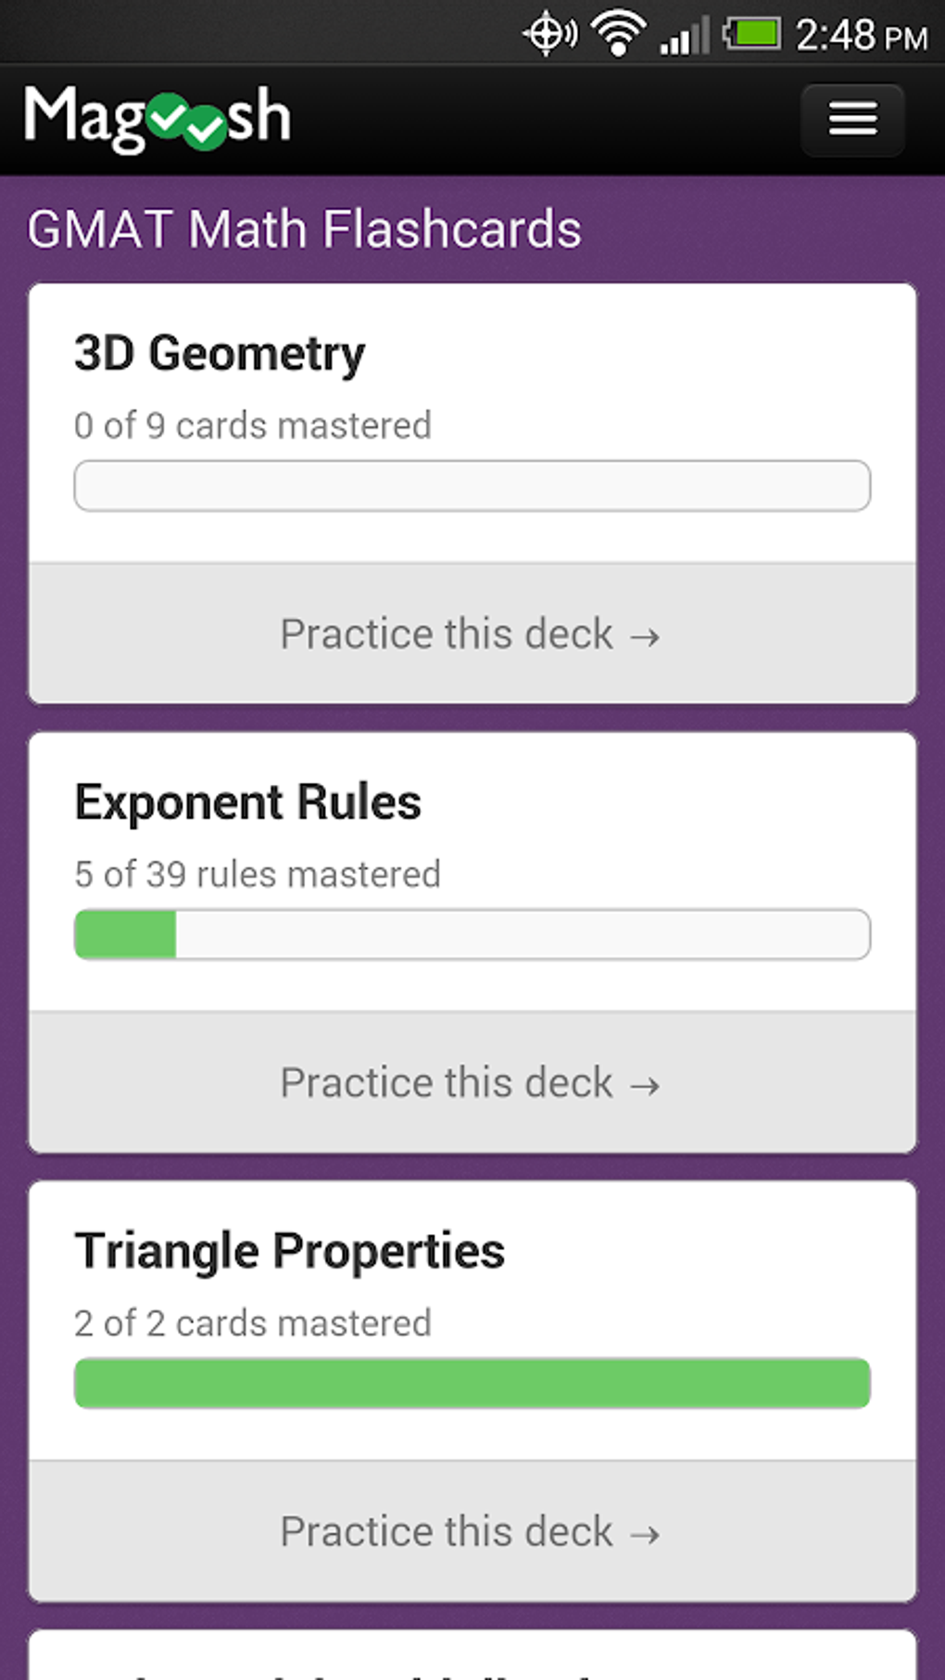Practice the 3D Geometry deck
This screenshot has height=1680, width=945.
coord(472,635)
